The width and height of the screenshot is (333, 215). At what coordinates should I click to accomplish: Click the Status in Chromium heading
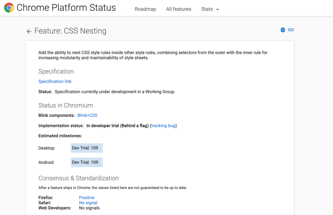65,105
